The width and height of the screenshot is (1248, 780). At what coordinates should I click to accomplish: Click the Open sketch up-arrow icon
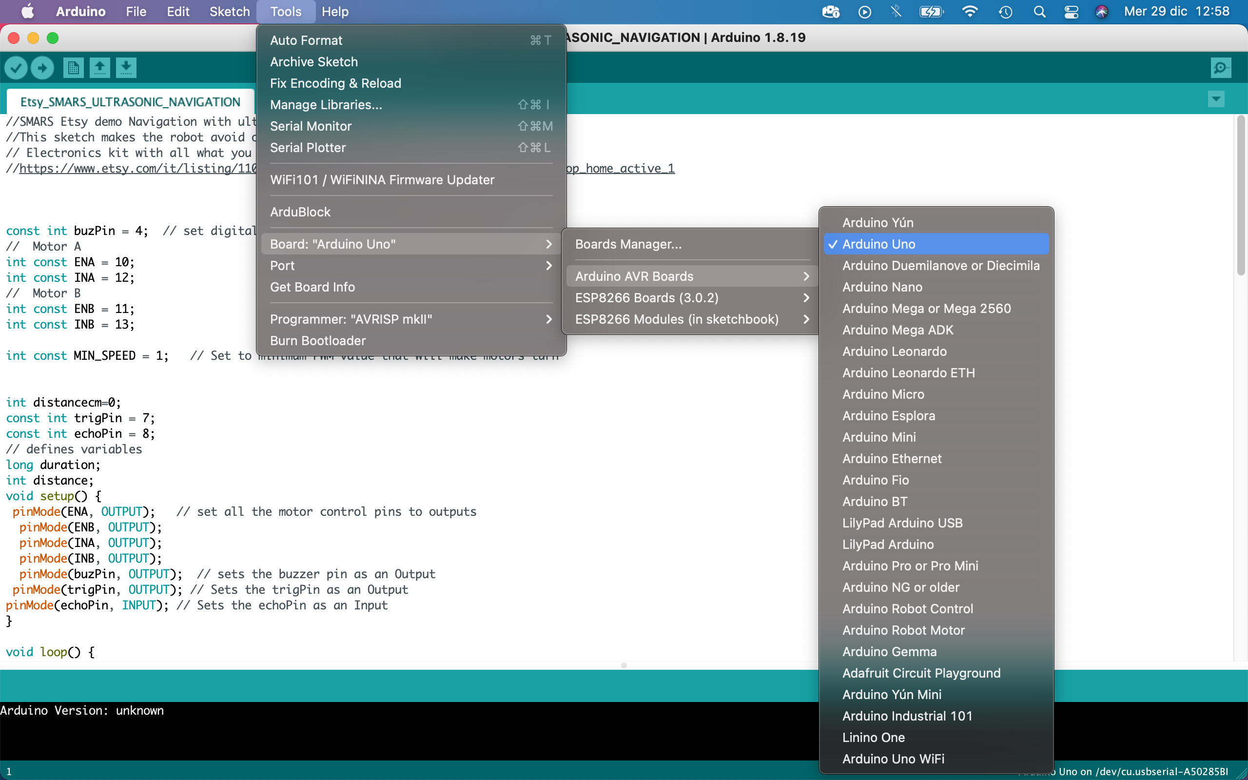pyautogui.click(x=99, y=68)
